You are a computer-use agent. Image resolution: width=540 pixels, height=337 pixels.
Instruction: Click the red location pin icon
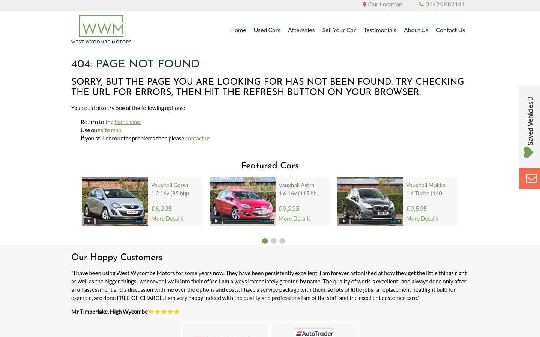[x=364, y=4]
